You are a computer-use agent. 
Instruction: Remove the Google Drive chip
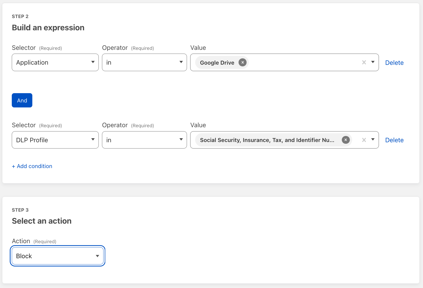(242, 62)
